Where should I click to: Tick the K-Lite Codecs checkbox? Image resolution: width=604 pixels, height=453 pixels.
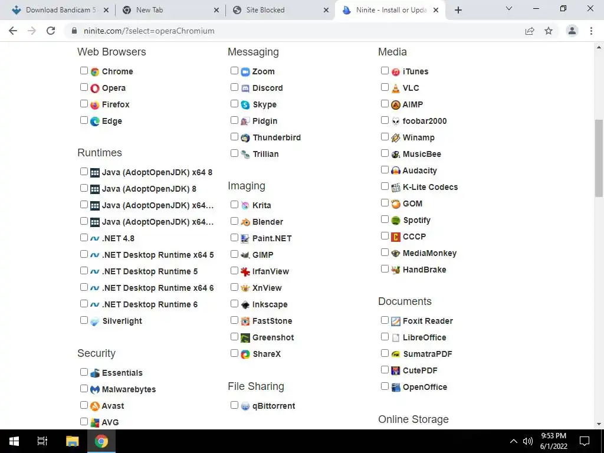click(385, 186)
